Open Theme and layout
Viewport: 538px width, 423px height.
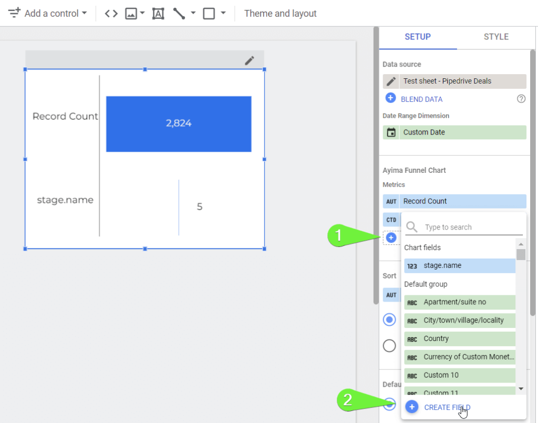click(x=280, y=13)
